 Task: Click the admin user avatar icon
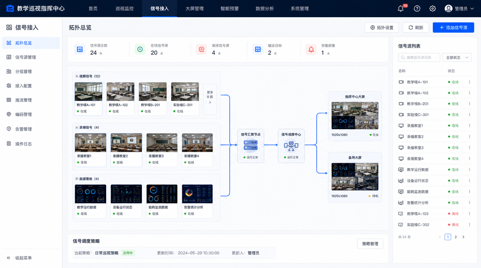[x=448, y=8]
